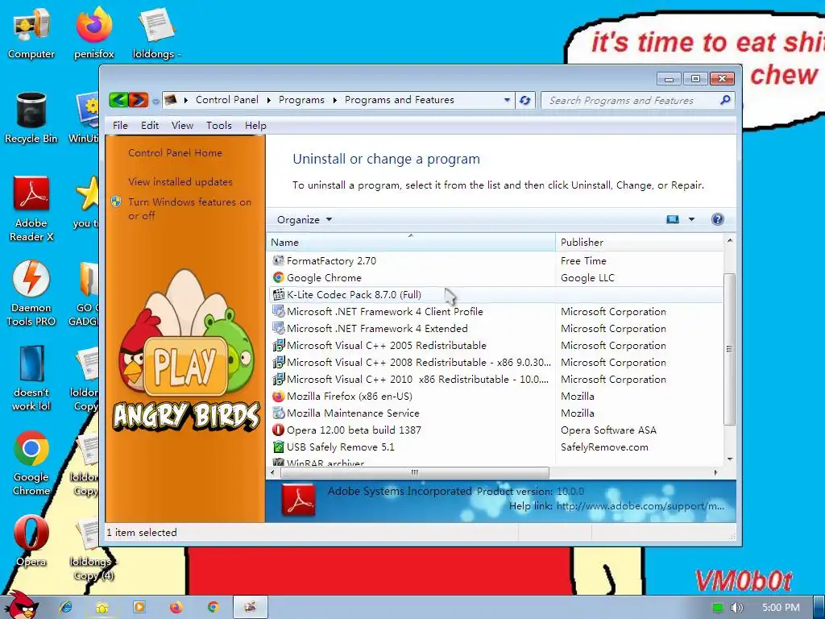Click Programs in the address breadcrumb

point(301,99)
